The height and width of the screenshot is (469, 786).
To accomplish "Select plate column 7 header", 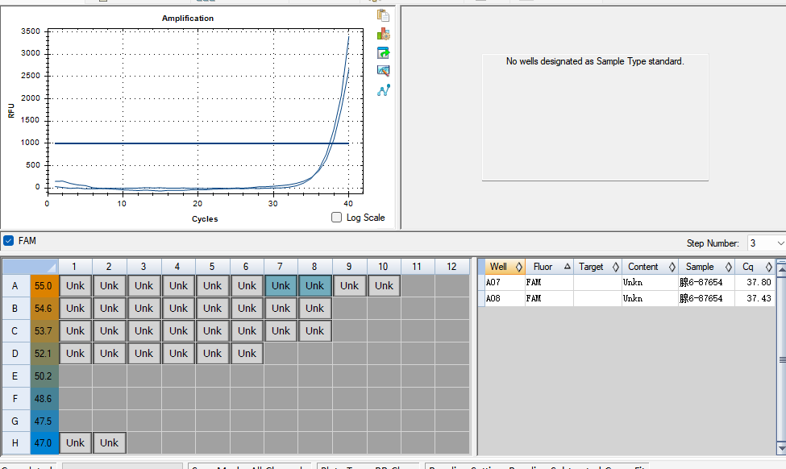I will coord(281,267).
